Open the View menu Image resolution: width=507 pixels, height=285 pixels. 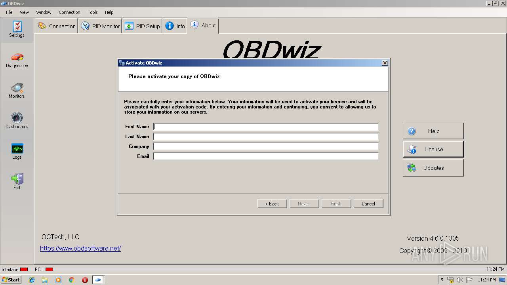(x=24, y=12)
